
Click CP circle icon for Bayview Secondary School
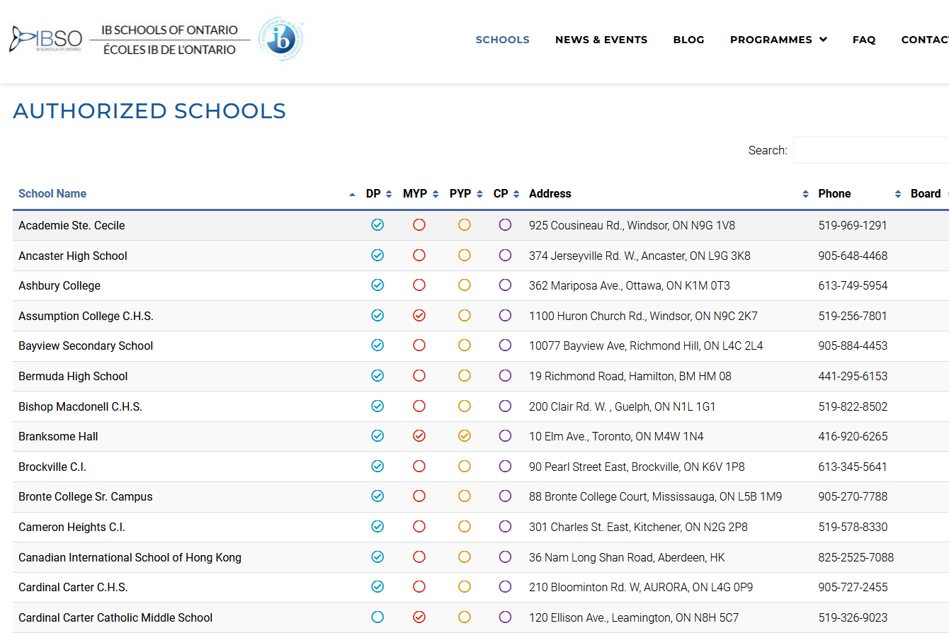click(x=505, y=346)
